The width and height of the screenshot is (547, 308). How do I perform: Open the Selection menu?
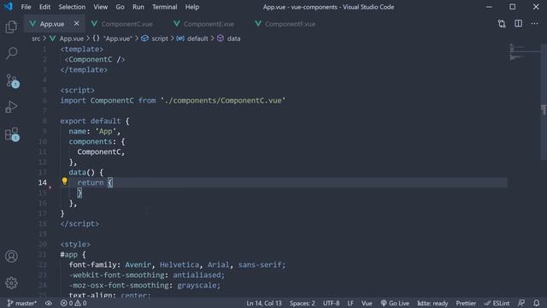point(72,7)
